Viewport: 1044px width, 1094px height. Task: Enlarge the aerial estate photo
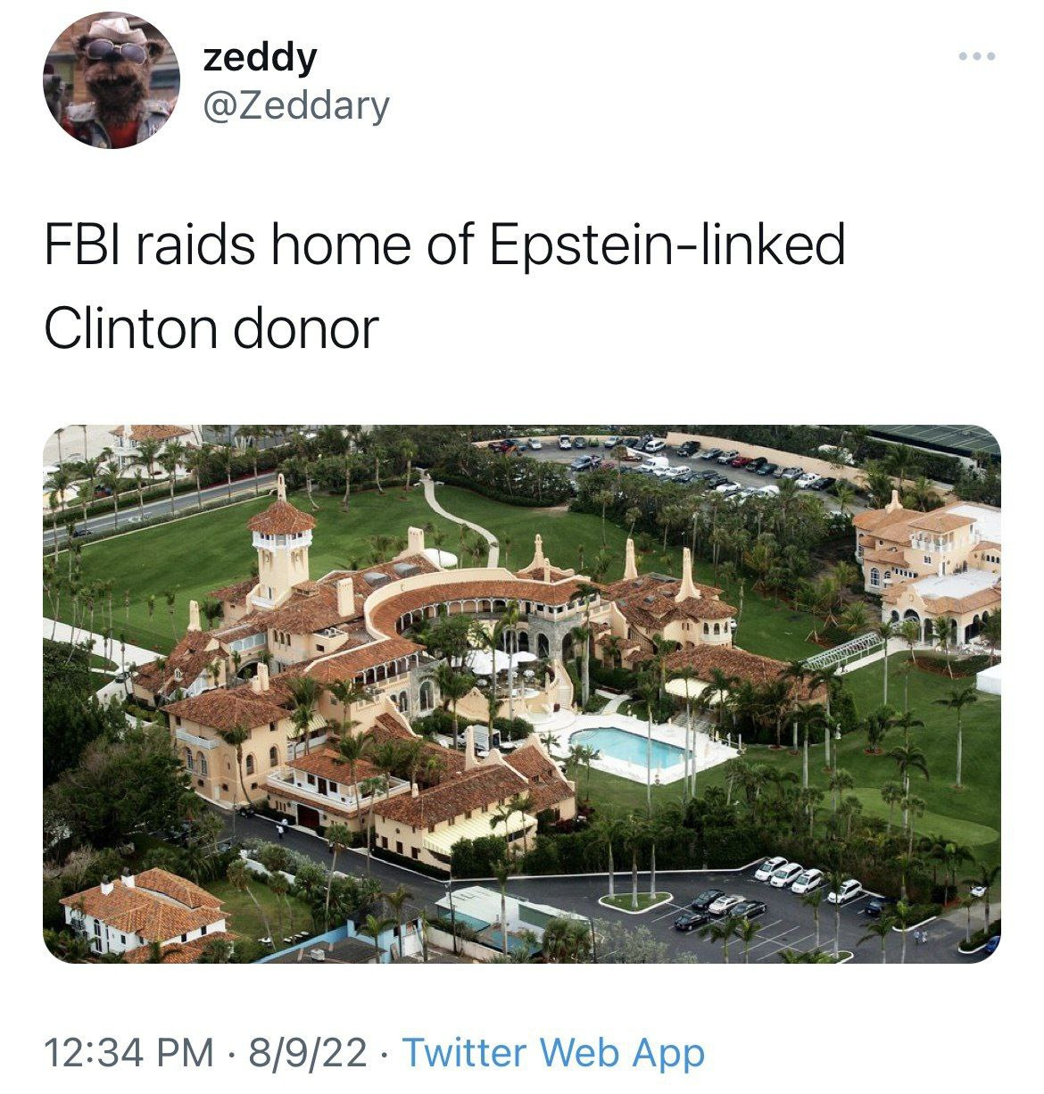pyautogui.click(x=522, y=693)
